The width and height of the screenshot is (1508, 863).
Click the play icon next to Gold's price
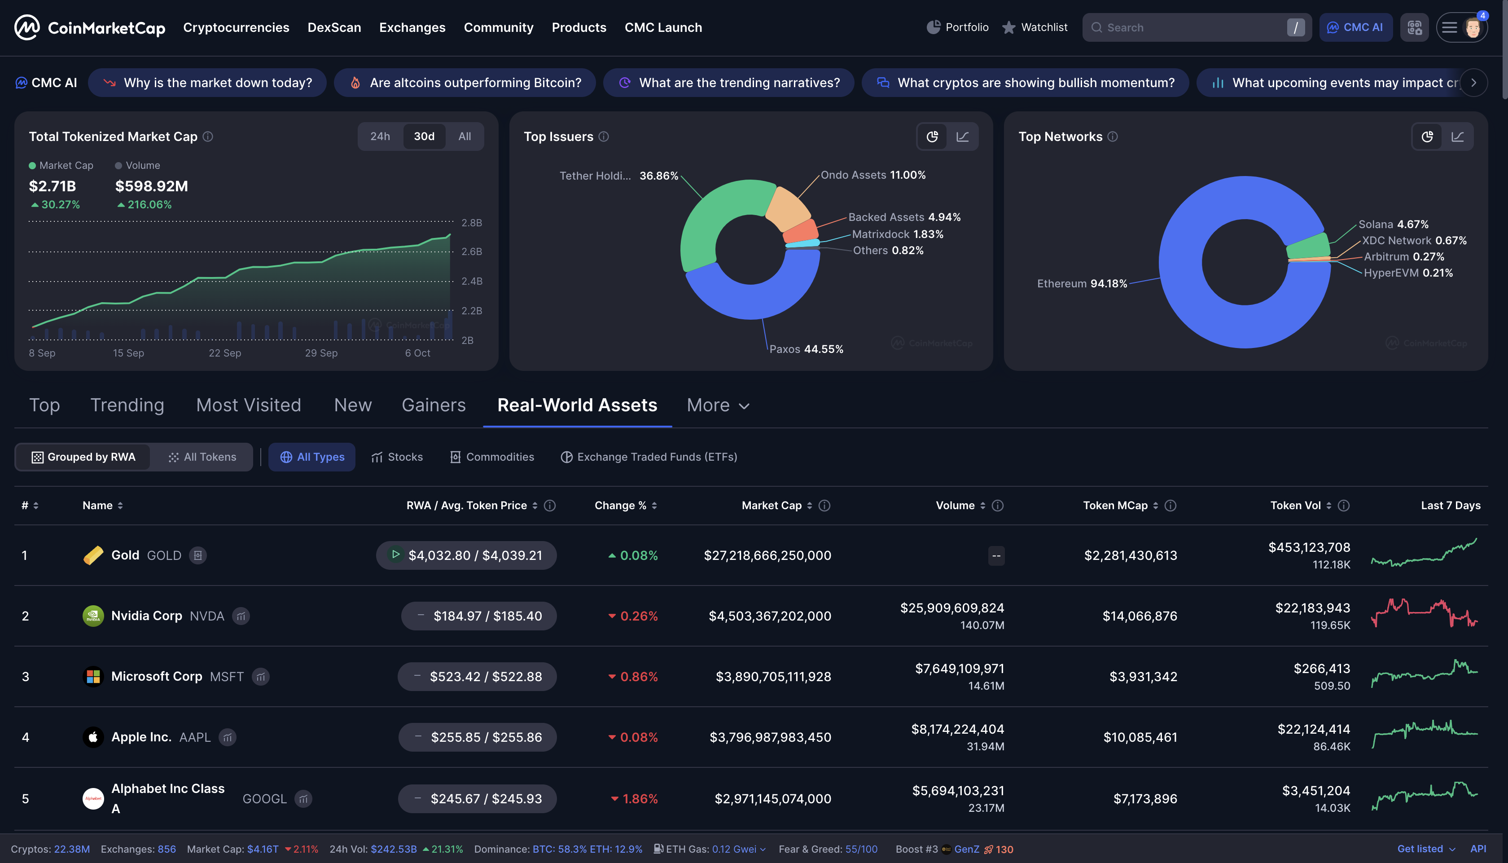396,555
